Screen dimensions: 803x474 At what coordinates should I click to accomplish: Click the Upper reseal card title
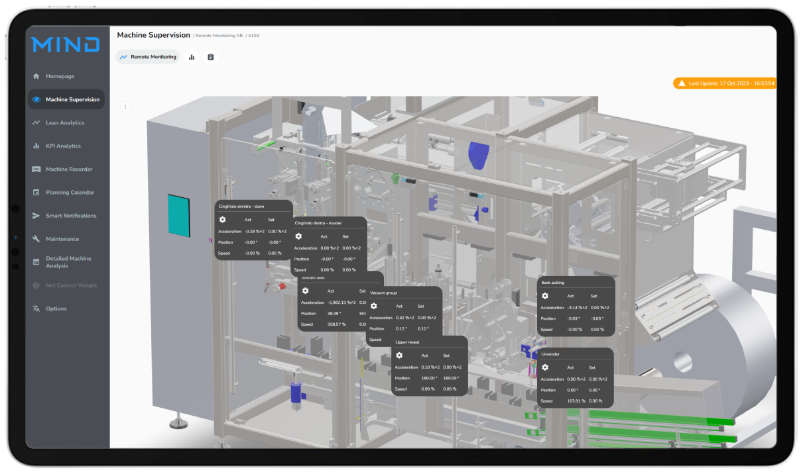[x=407, y=342]
